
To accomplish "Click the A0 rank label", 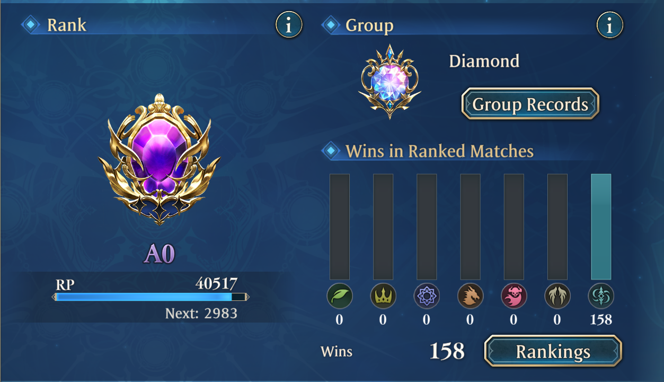I will pos(159,254).
